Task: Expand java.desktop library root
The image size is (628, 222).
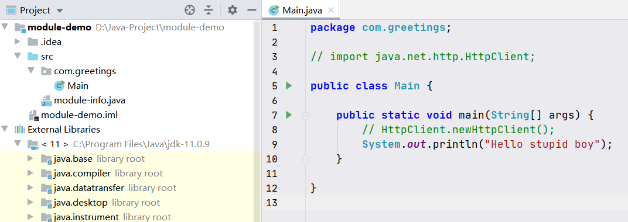Action: [30, 203]
